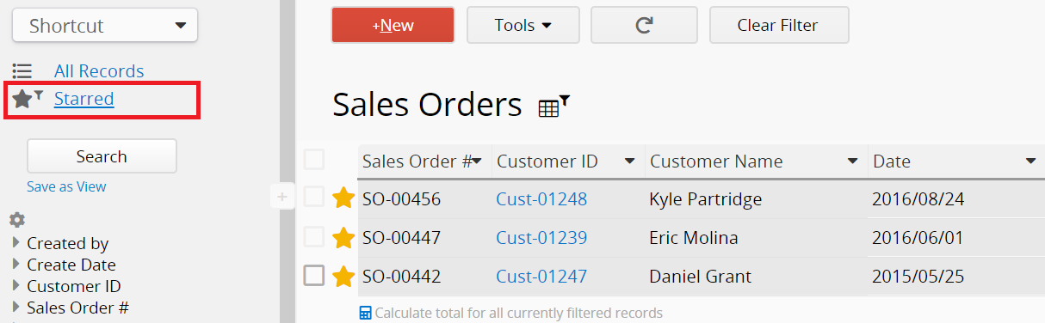
Task: Check the select-all header checkbox
Action: click(x=314, y=159)
